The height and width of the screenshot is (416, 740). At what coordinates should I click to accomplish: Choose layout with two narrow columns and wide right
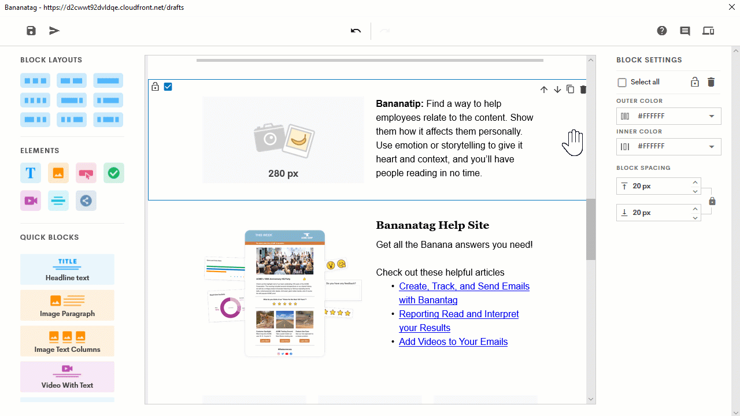72,120
